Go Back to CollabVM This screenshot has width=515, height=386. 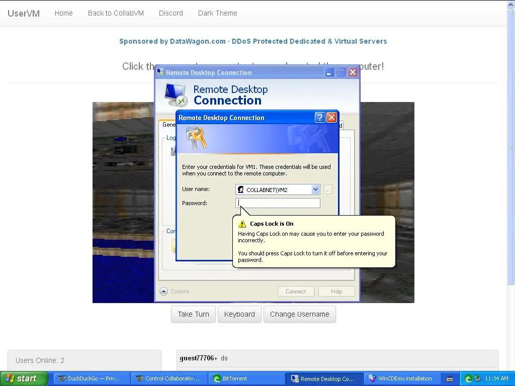[x=116, y=13]
